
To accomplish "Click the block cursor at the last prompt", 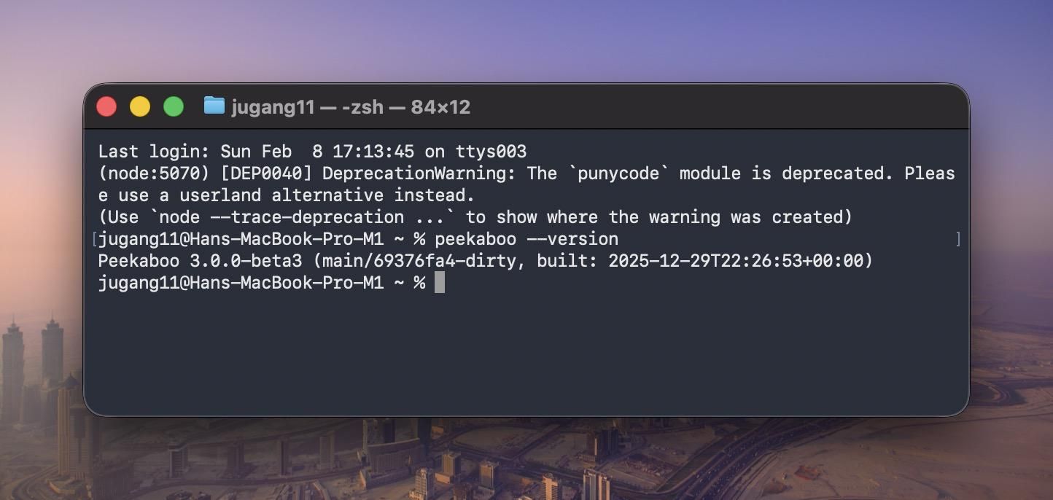I will click(x=440, y=283).
